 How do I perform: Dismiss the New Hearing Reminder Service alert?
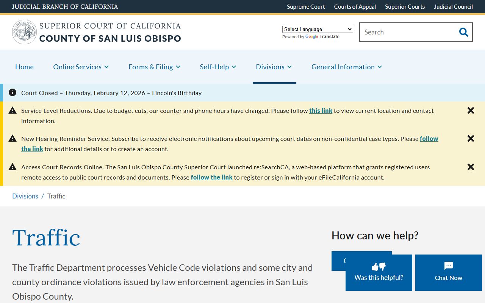[471, 139]
